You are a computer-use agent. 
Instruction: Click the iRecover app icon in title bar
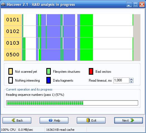[3, 4]
